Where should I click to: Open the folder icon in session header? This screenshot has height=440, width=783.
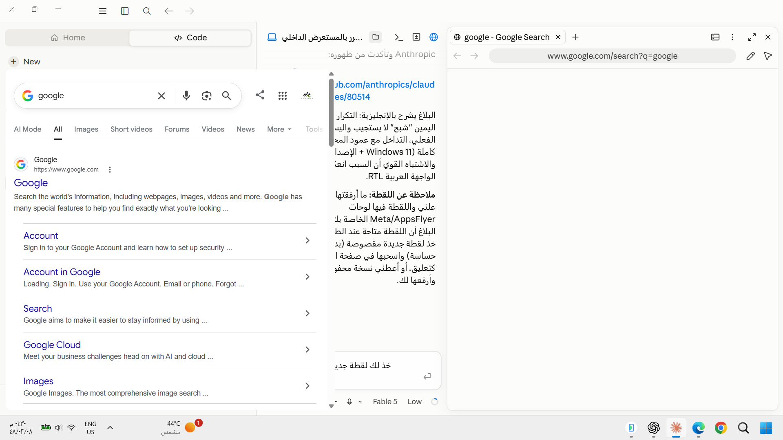click(376, 37)
